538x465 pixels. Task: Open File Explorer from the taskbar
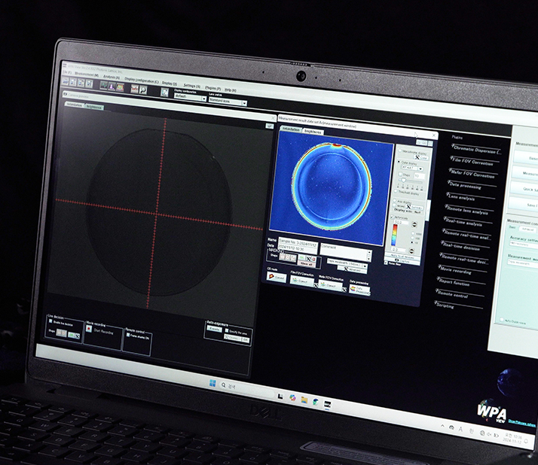click(x=304, y=400)
